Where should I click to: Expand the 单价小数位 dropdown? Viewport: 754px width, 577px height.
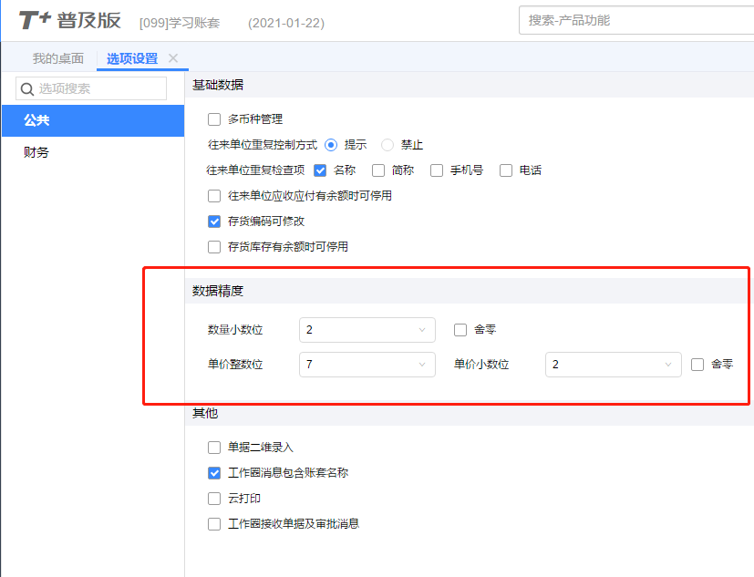[613, 365]
